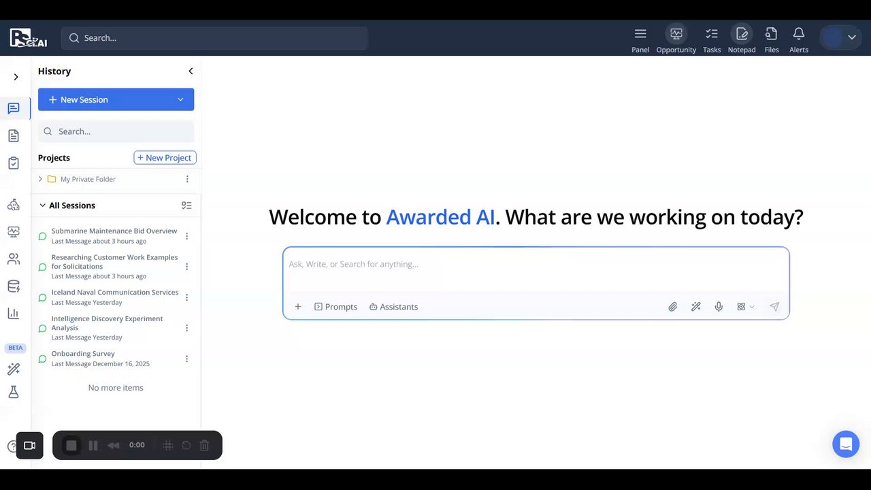Viewport: 871px width, 490px height.
Task: Click the microphone voice input icon
Action: coord(719,307)
